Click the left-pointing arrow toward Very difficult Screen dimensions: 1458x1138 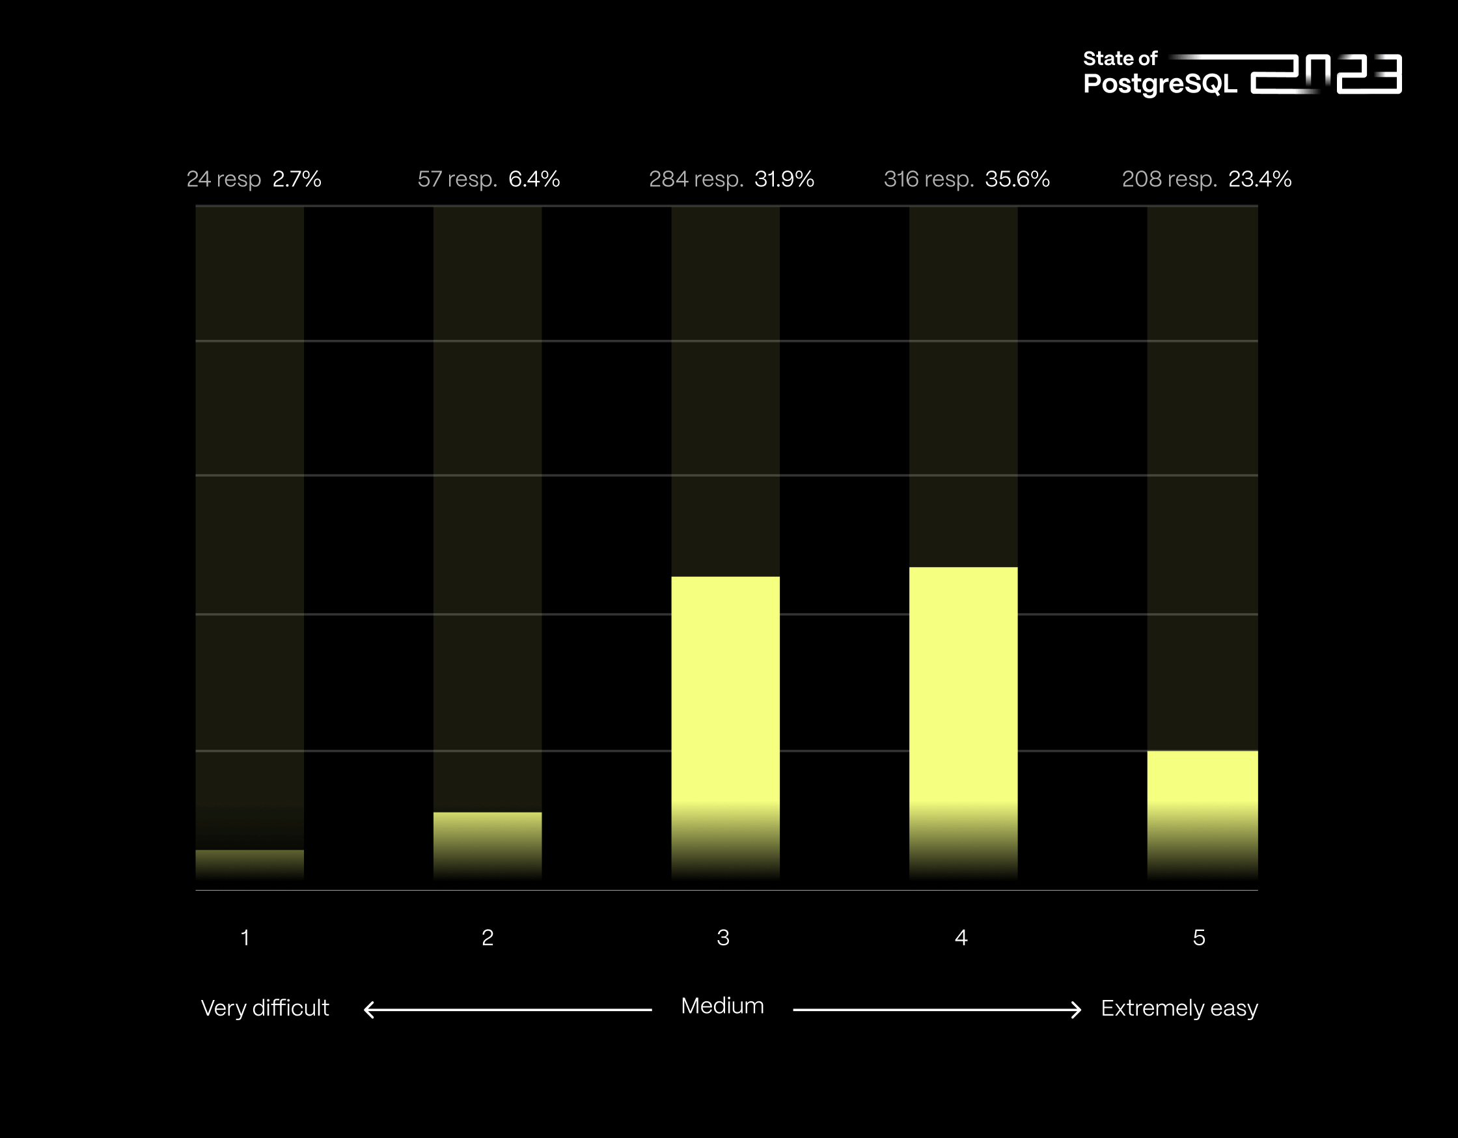coord(507,1009)
